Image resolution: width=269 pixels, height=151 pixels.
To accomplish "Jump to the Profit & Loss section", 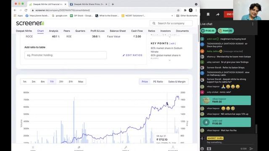I will (98, 31).
